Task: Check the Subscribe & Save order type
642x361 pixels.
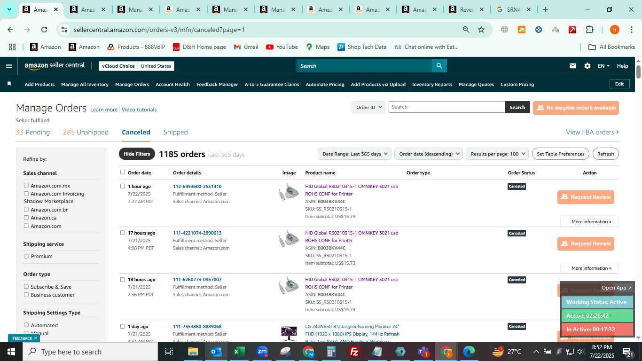Action: tap(26, 286)
